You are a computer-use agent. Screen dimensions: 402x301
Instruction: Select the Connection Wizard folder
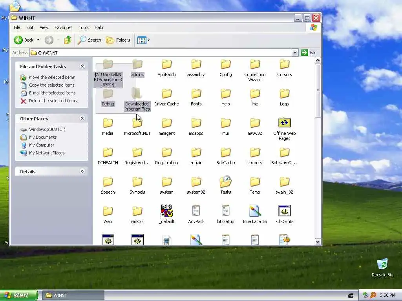[255, 71]
